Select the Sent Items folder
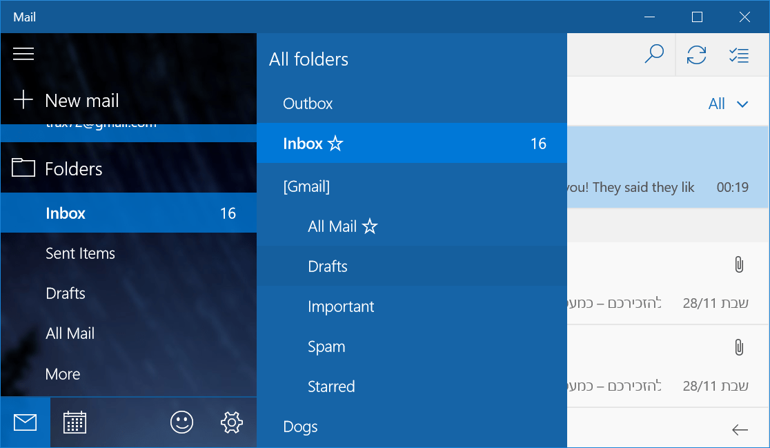This screenshot has height=448, width=770. tap(80, 253)
